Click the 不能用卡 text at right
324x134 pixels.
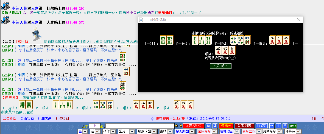pyautogui.click(x=317, y=119)
